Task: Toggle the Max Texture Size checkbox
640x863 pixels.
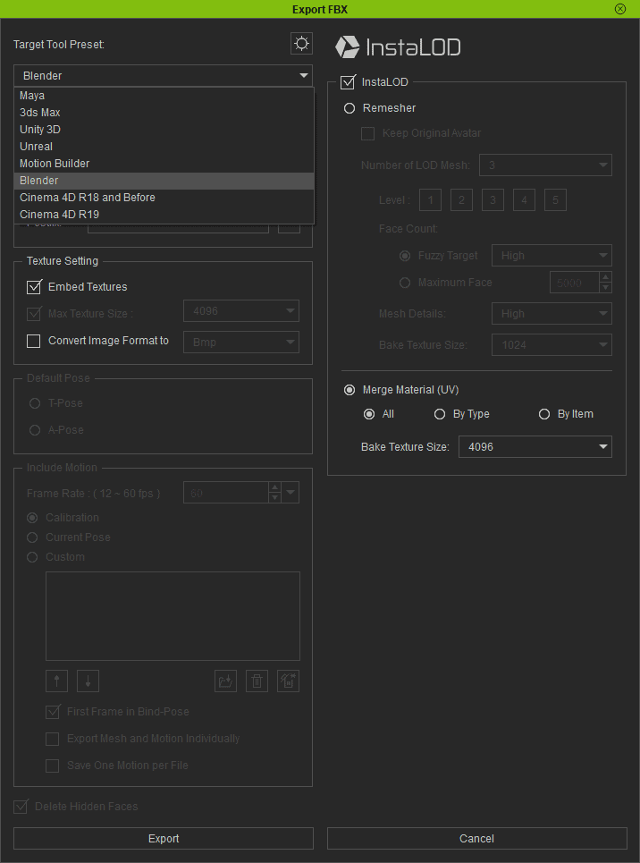Action: click(34, 314)
